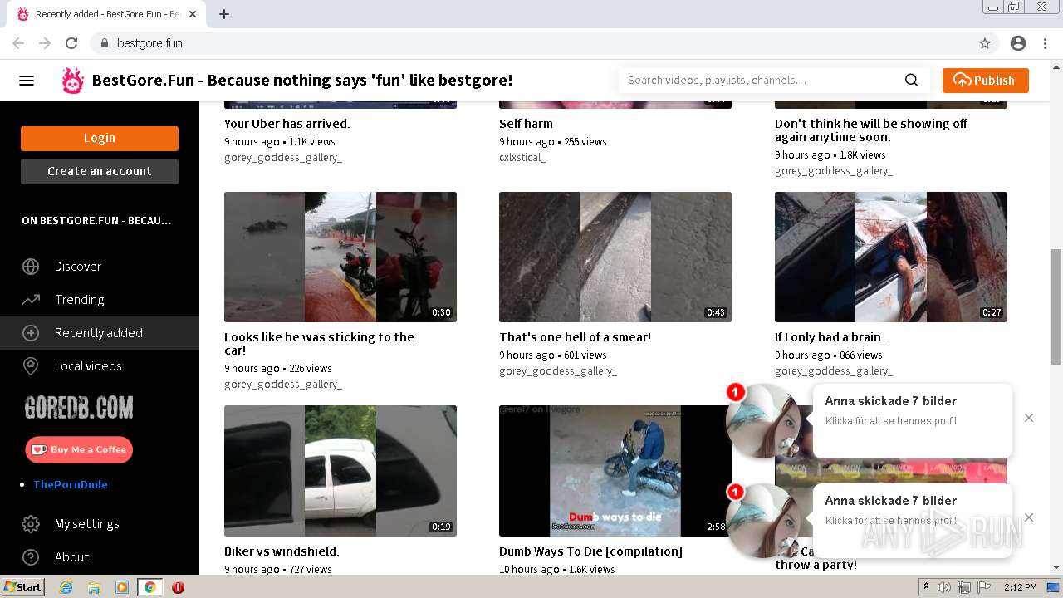Click the browser forward arrow
Screen dimensions: 1063x598
45,43
